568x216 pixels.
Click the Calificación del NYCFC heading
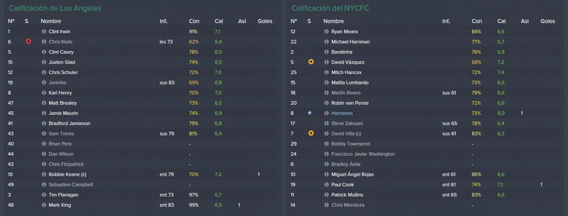(330, 8)
